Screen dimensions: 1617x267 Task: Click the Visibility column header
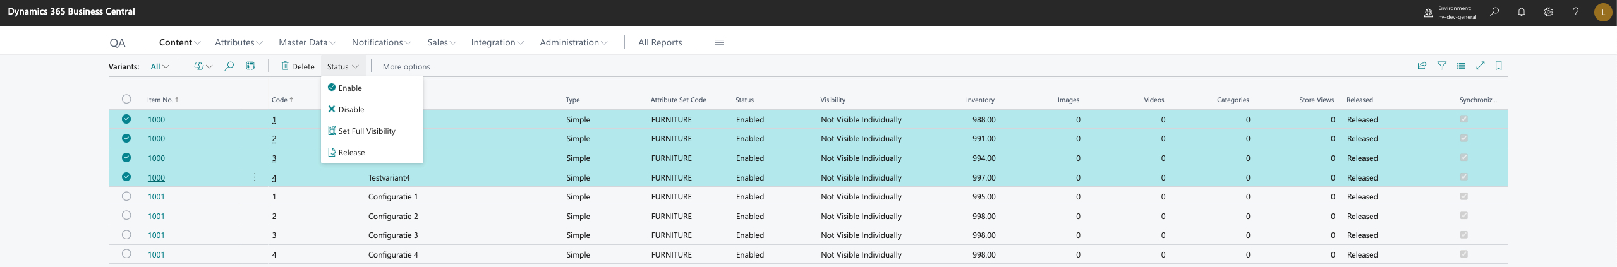click(x=833, y=100)
